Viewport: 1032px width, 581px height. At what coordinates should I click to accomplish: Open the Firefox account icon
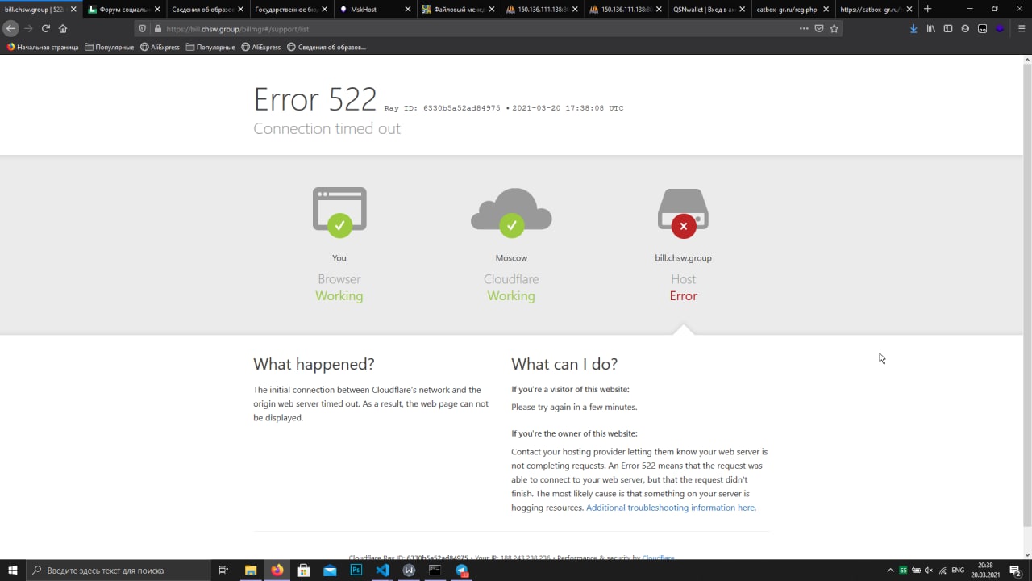[x=965, y=28]
